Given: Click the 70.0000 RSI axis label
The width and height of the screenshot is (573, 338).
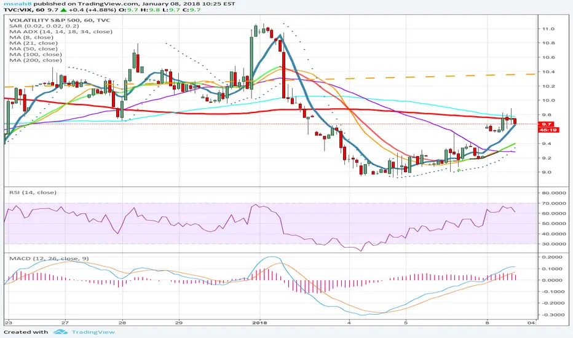Looking at the screenshot, I should point(554,203).
